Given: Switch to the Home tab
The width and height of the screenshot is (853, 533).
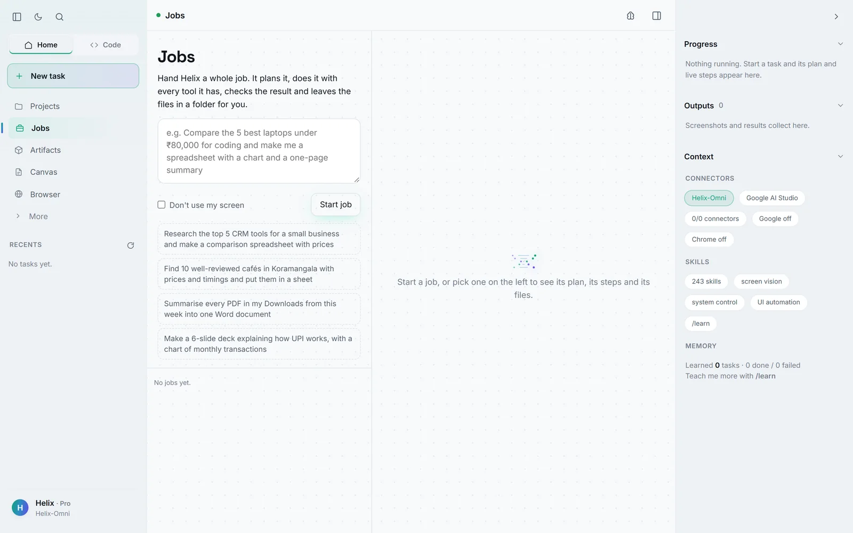Looking at the screenshot, I should pos(41,45).
